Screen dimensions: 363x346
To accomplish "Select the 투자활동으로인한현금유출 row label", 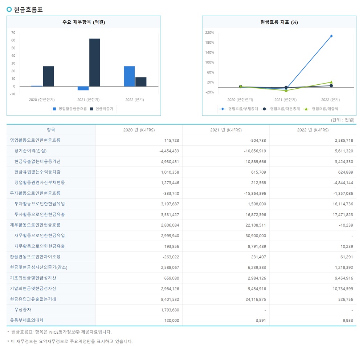I will pyautogui.click(x=40, y=214).
